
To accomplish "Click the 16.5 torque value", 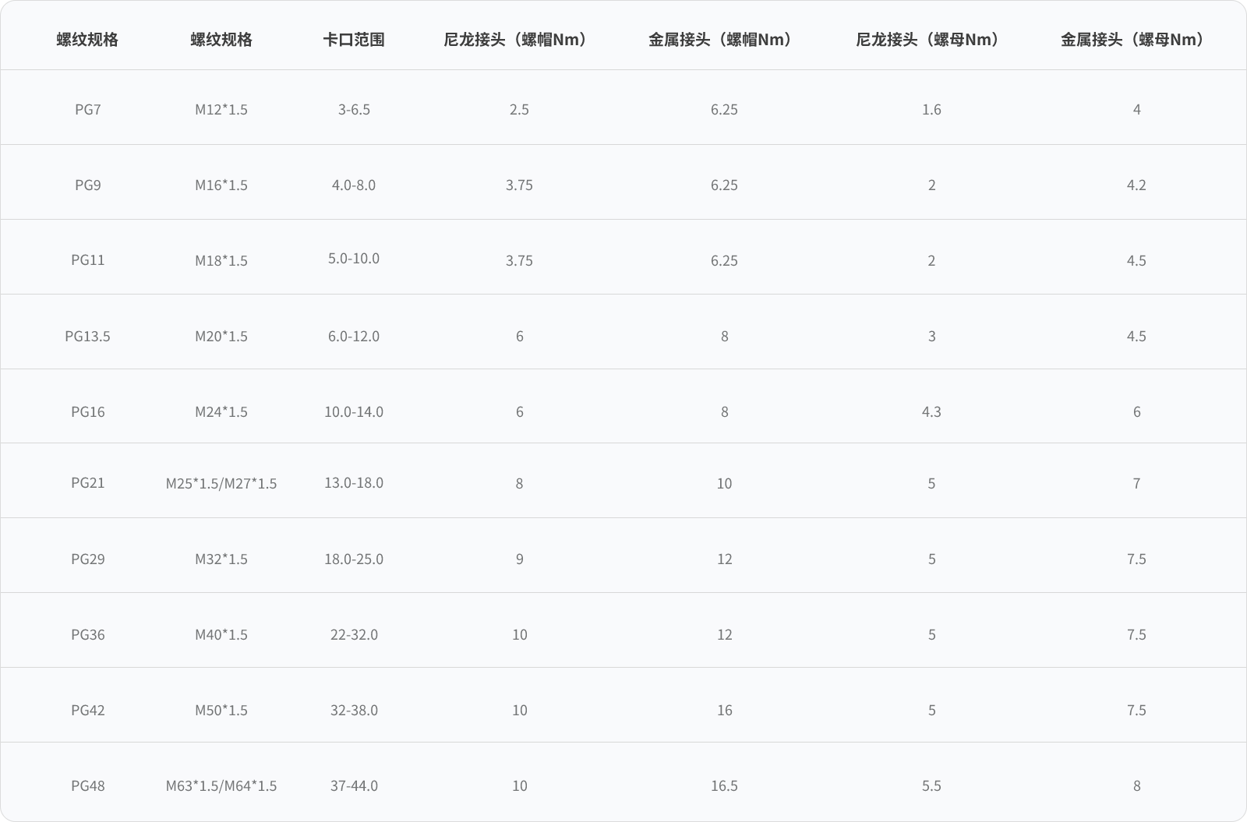I will pos(724,786).
